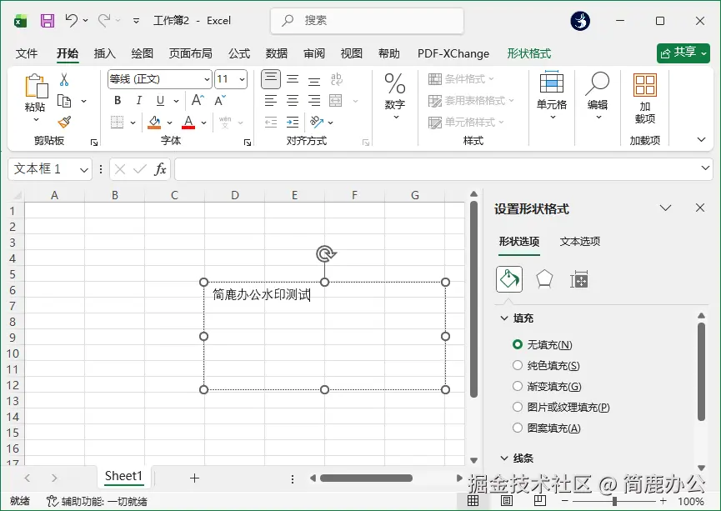Open Size & Properties icon in format pane

[579, 280]
